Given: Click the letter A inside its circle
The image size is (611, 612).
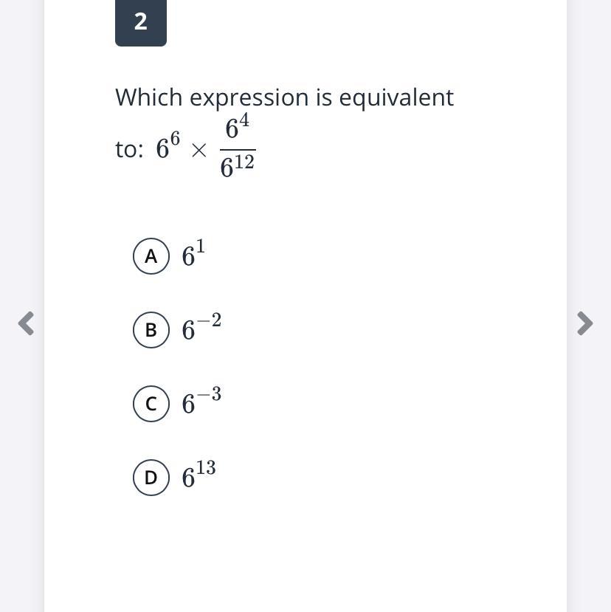Looking at the screenshot, I should point(151,256).
